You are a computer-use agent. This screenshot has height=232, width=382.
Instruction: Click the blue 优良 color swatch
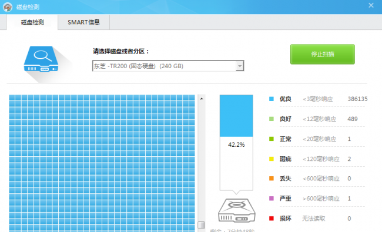coord(272,99)
